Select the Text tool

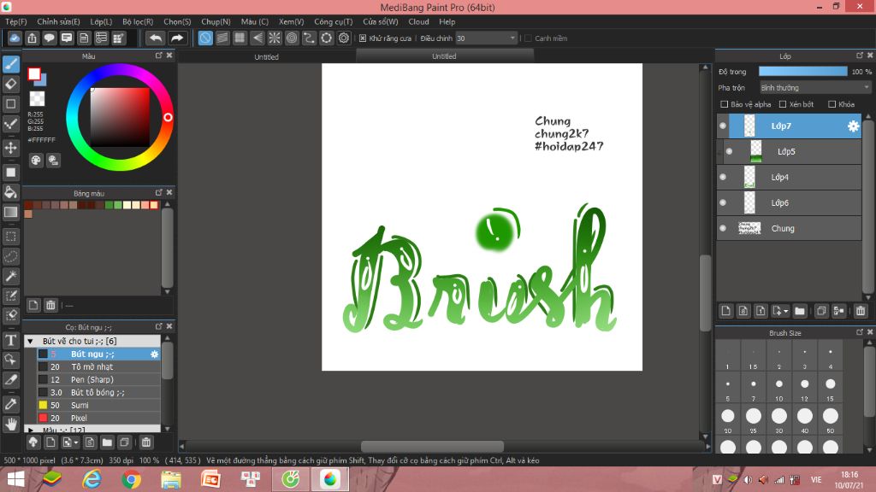coord(10,340)
